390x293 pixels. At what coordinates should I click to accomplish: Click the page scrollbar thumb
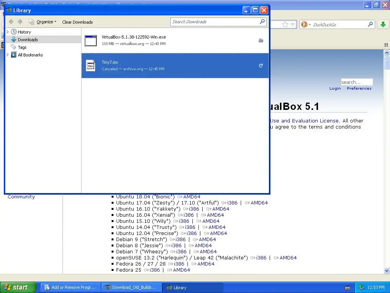coord(387,62)
